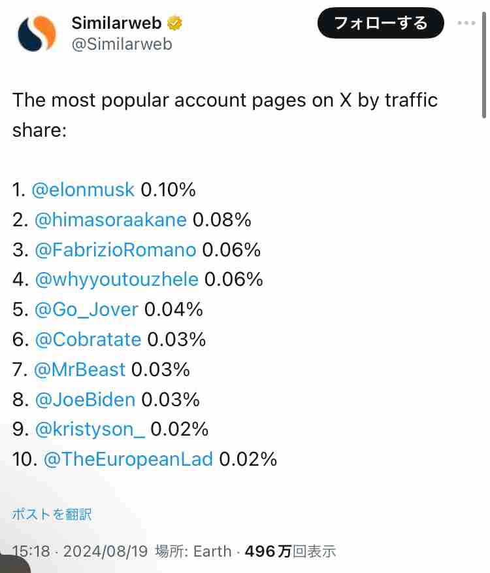Visit @FabrizioRomano profile mention
Screen dimensions: 490x573
pyautogui.click(x=116, y=250)
